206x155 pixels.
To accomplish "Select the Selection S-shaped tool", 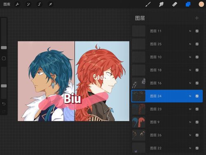I will click(40, 4).
